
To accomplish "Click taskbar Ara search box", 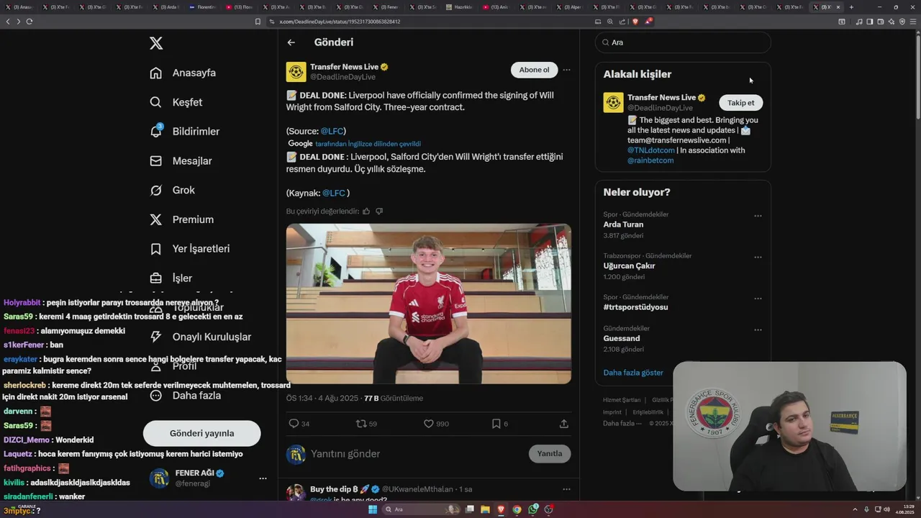I will tap(422, 509).
